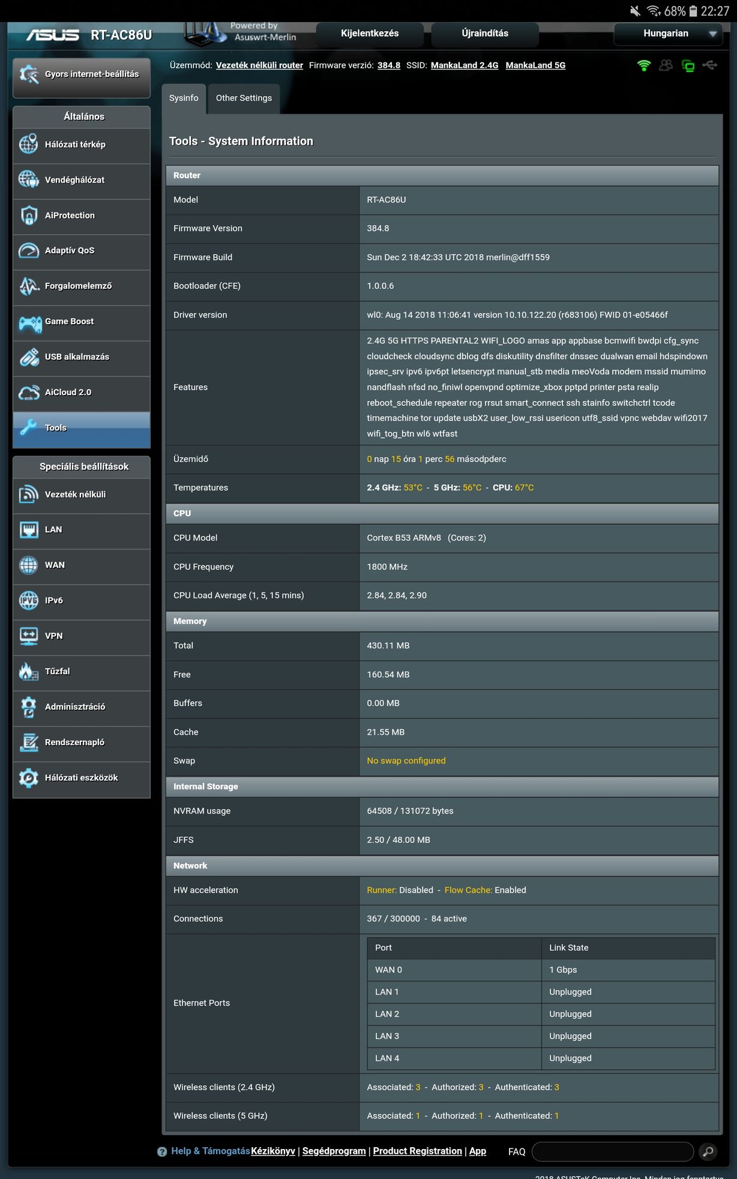Click the Adaptív QoS gauge icon
Viewport: 737px width, 1179px height.
[x=29, y=250]
